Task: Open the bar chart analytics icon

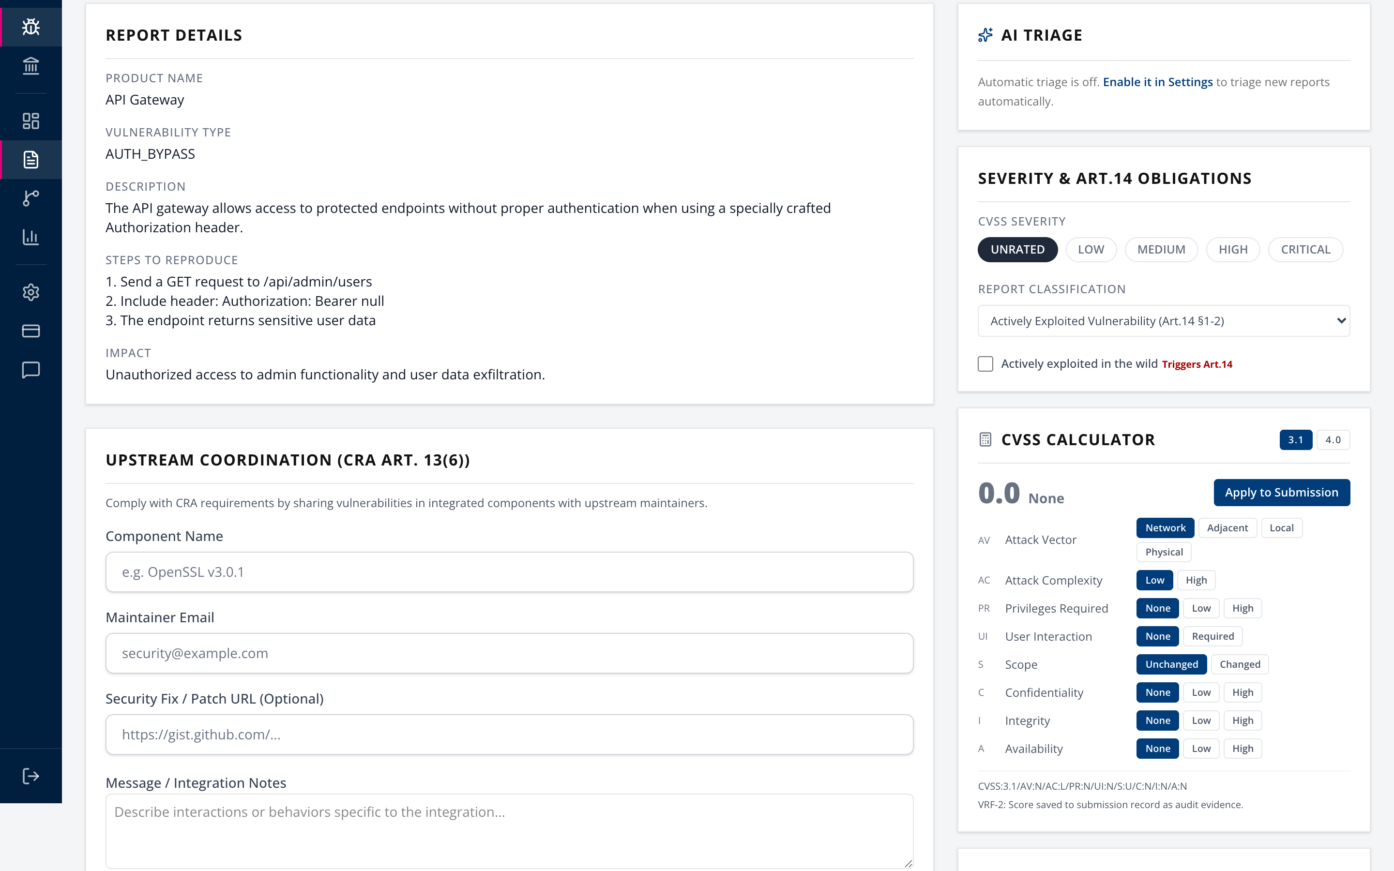Action: tap(30, 237)
